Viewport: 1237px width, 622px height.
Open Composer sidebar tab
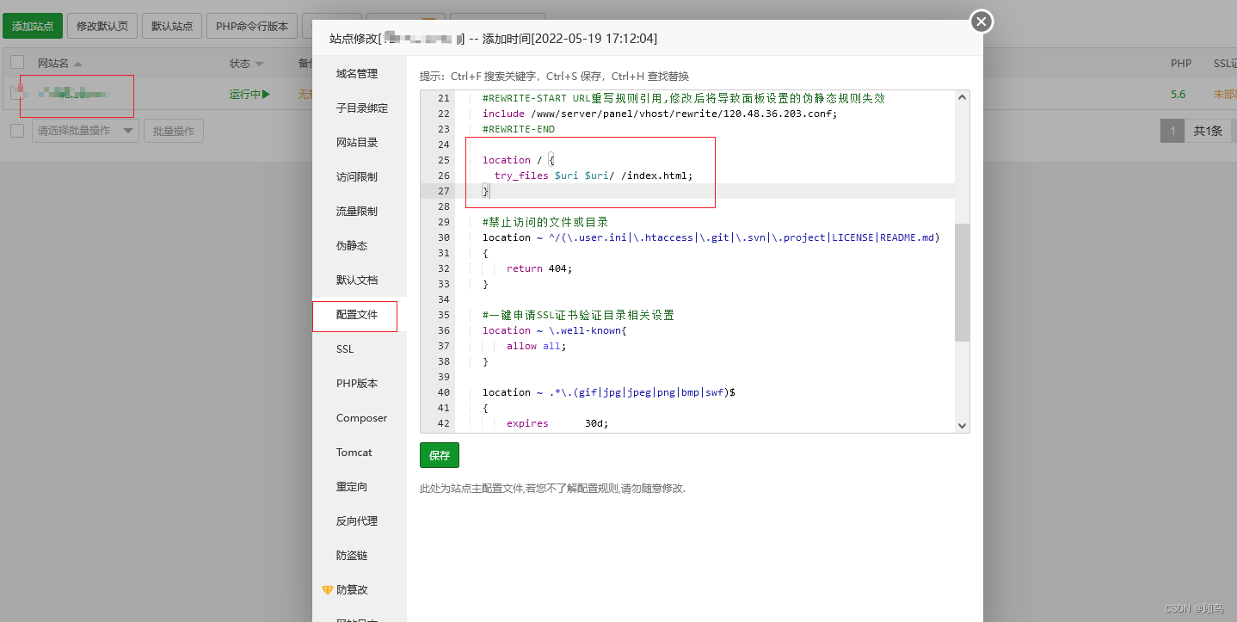361,418
